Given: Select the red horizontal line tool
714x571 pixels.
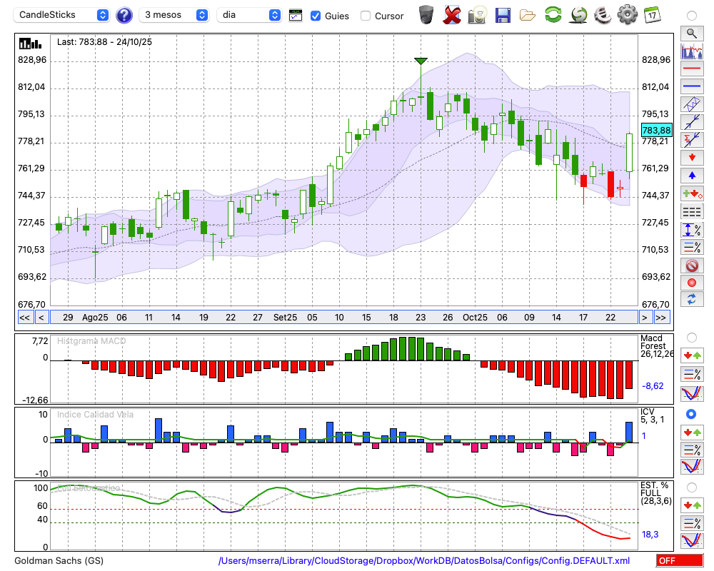Looking at the screenshot, I should click(691, 69).
